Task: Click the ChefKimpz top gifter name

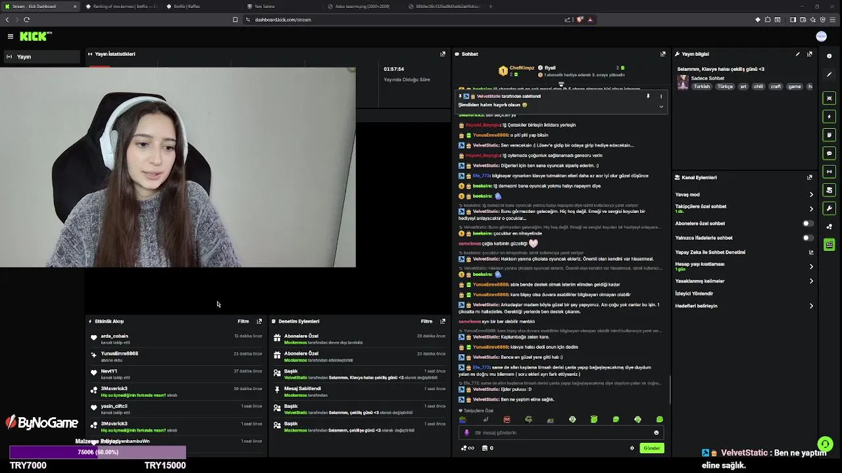Action: pyautogui.click(x=522, y=68)
